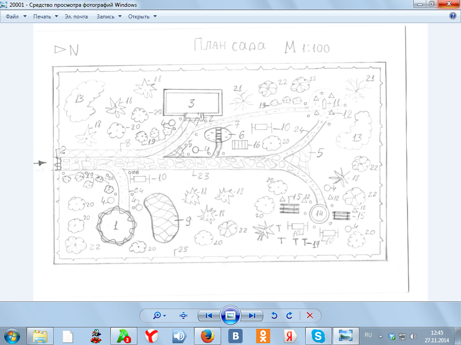Open the Windows Start menu

point(12,336)
